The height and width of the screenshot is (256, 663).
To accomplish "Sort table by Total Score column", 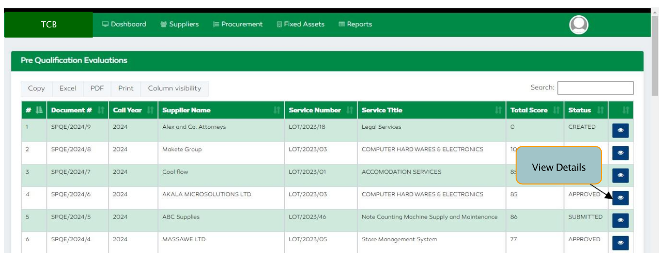I will (x=535, y=110).
